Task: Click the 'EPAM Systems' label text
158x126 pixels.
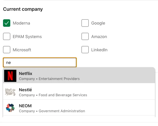Action: [27, 37]
